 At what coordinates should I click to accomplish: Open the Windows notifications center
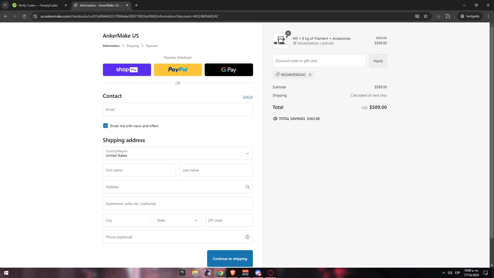click(x=485, y=273)
